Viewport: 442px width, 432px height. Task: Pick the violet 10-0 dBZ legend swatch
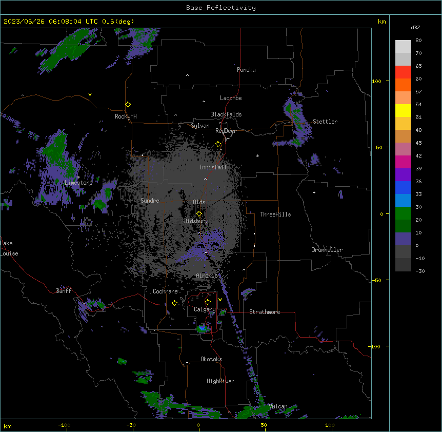coord(403,239)
